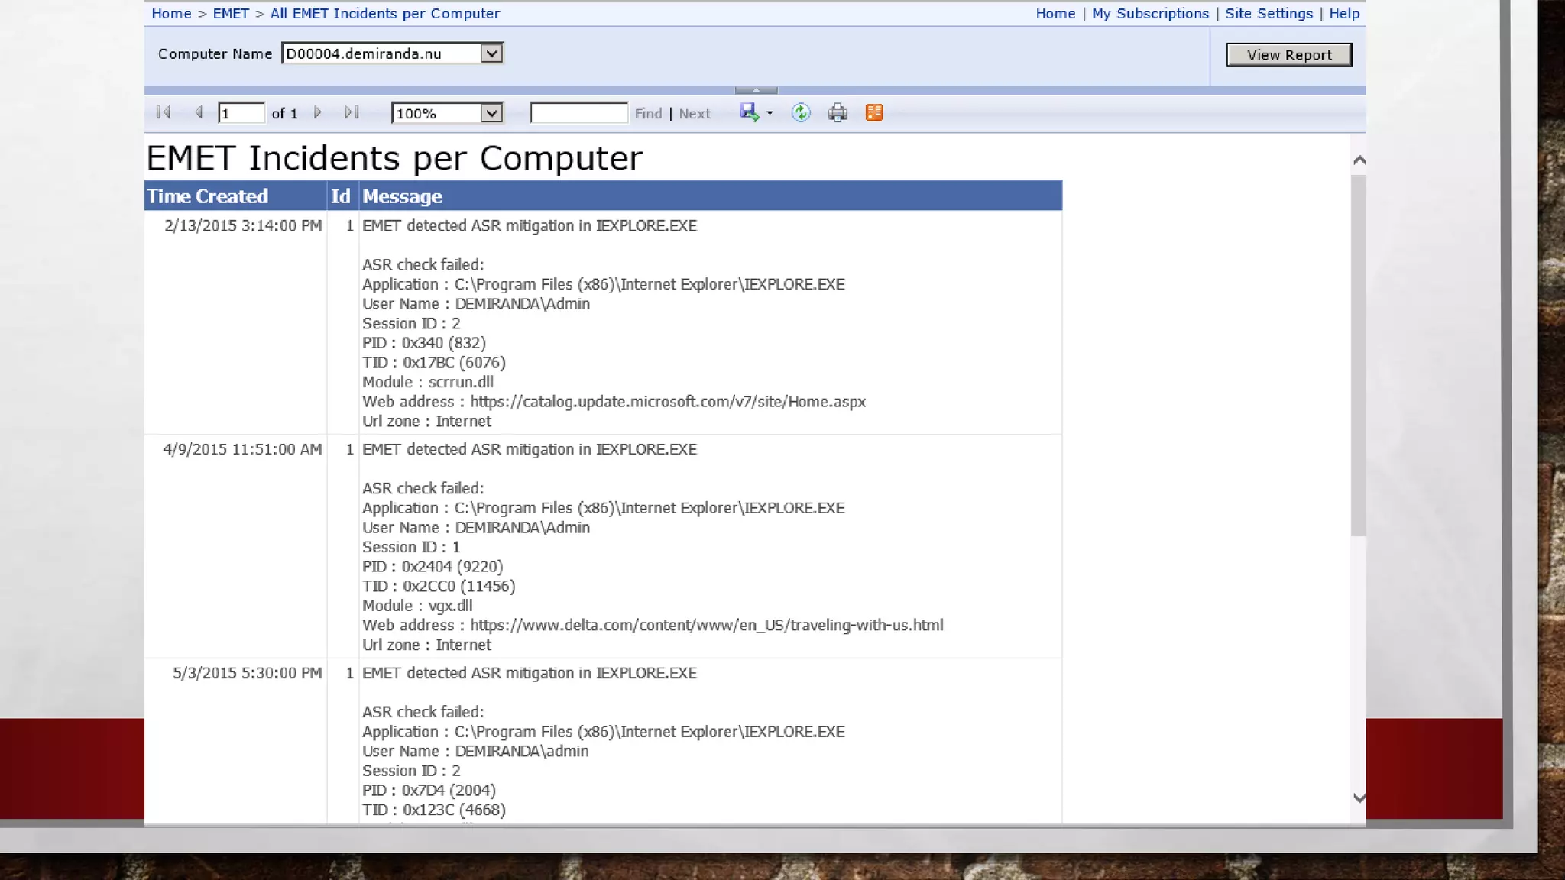The image size is (1565, 880).
Task: Click the current page number field
Action: pos(241,113)
